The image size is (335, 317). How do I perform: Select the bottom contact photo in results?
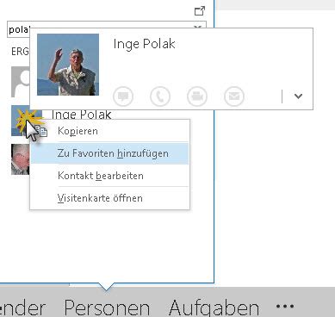coord(21,159)
